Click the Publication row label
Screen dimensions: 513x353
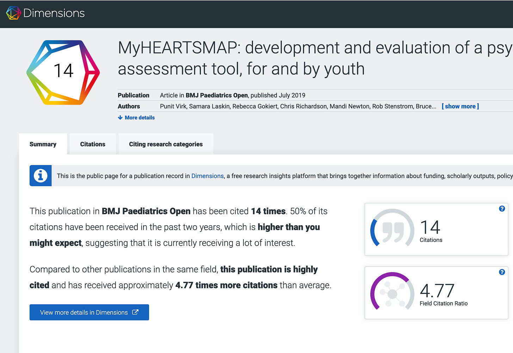point(134,95)
